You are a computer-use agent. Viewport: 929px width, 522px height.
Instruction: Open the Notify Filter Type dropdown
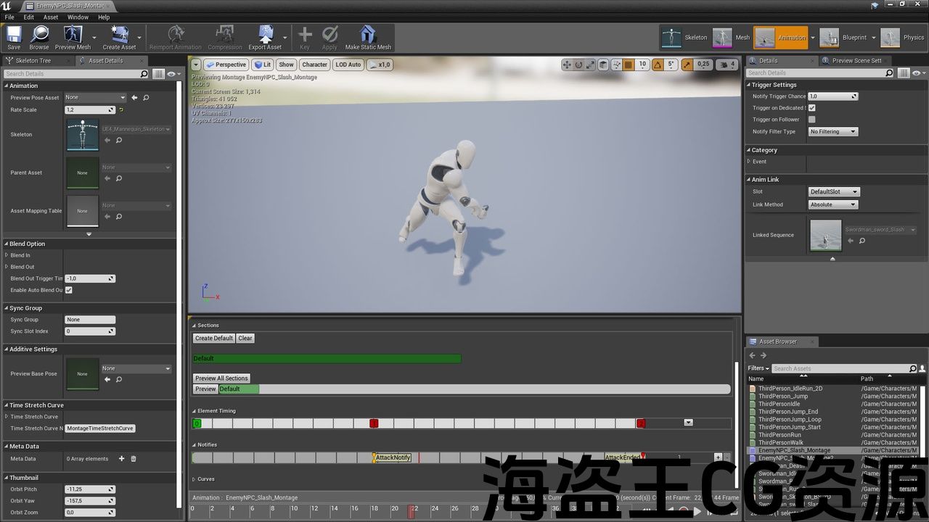pyautogui.click(x=833, y=132)
